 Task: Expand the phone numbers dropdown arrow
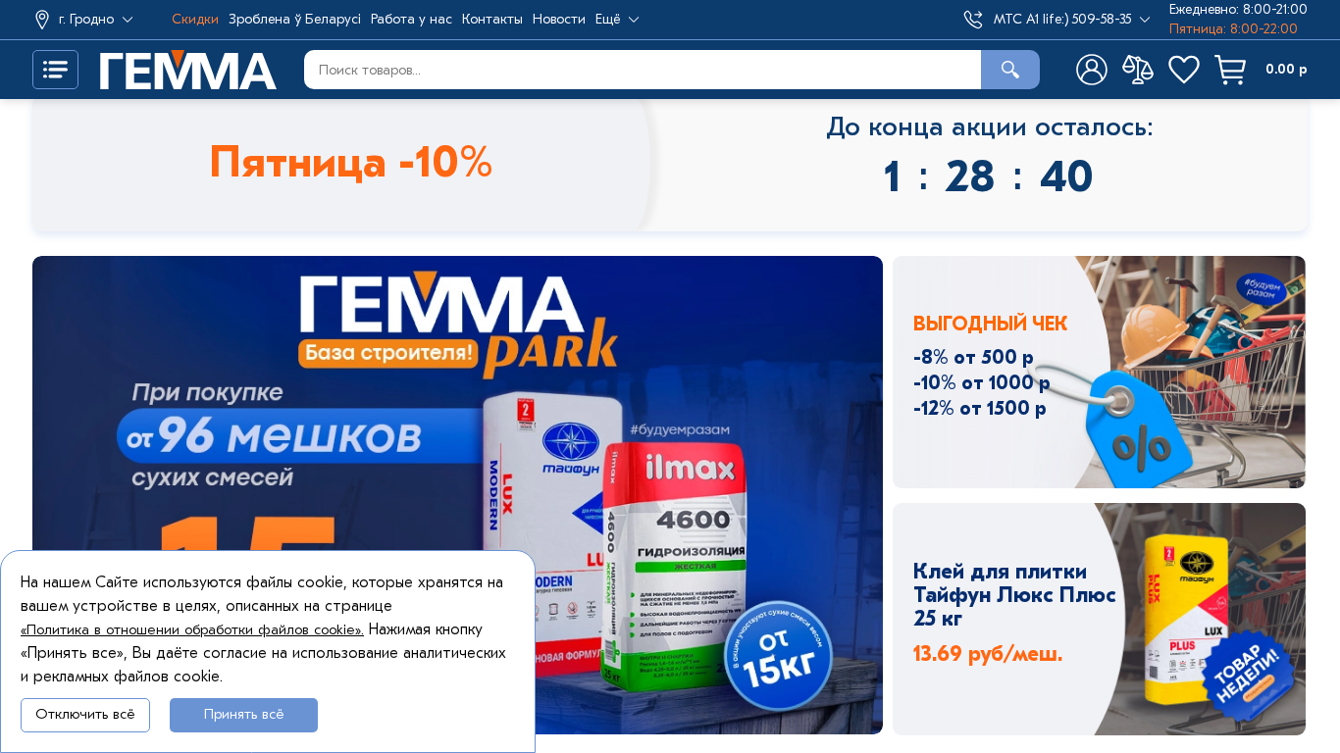click(x=1145, y=20)
